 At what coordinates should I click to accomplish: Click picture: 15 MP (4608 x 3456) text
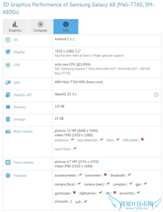coord(76,131)
